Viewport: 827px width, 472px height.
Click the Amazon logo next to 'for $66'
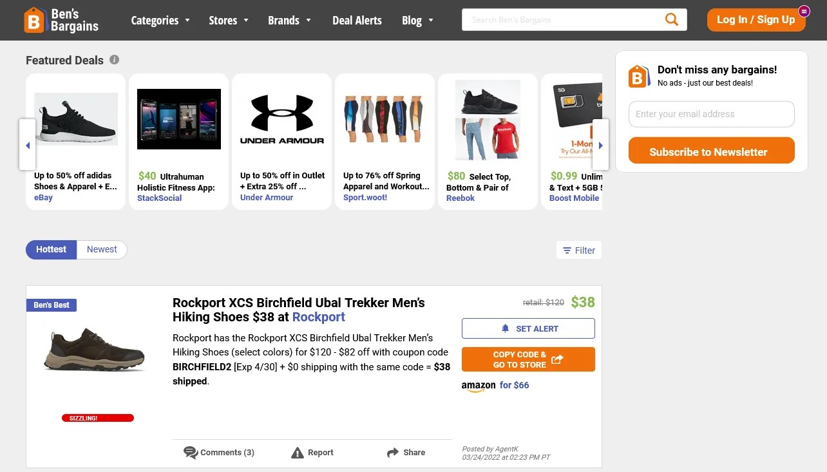(478, 386)
